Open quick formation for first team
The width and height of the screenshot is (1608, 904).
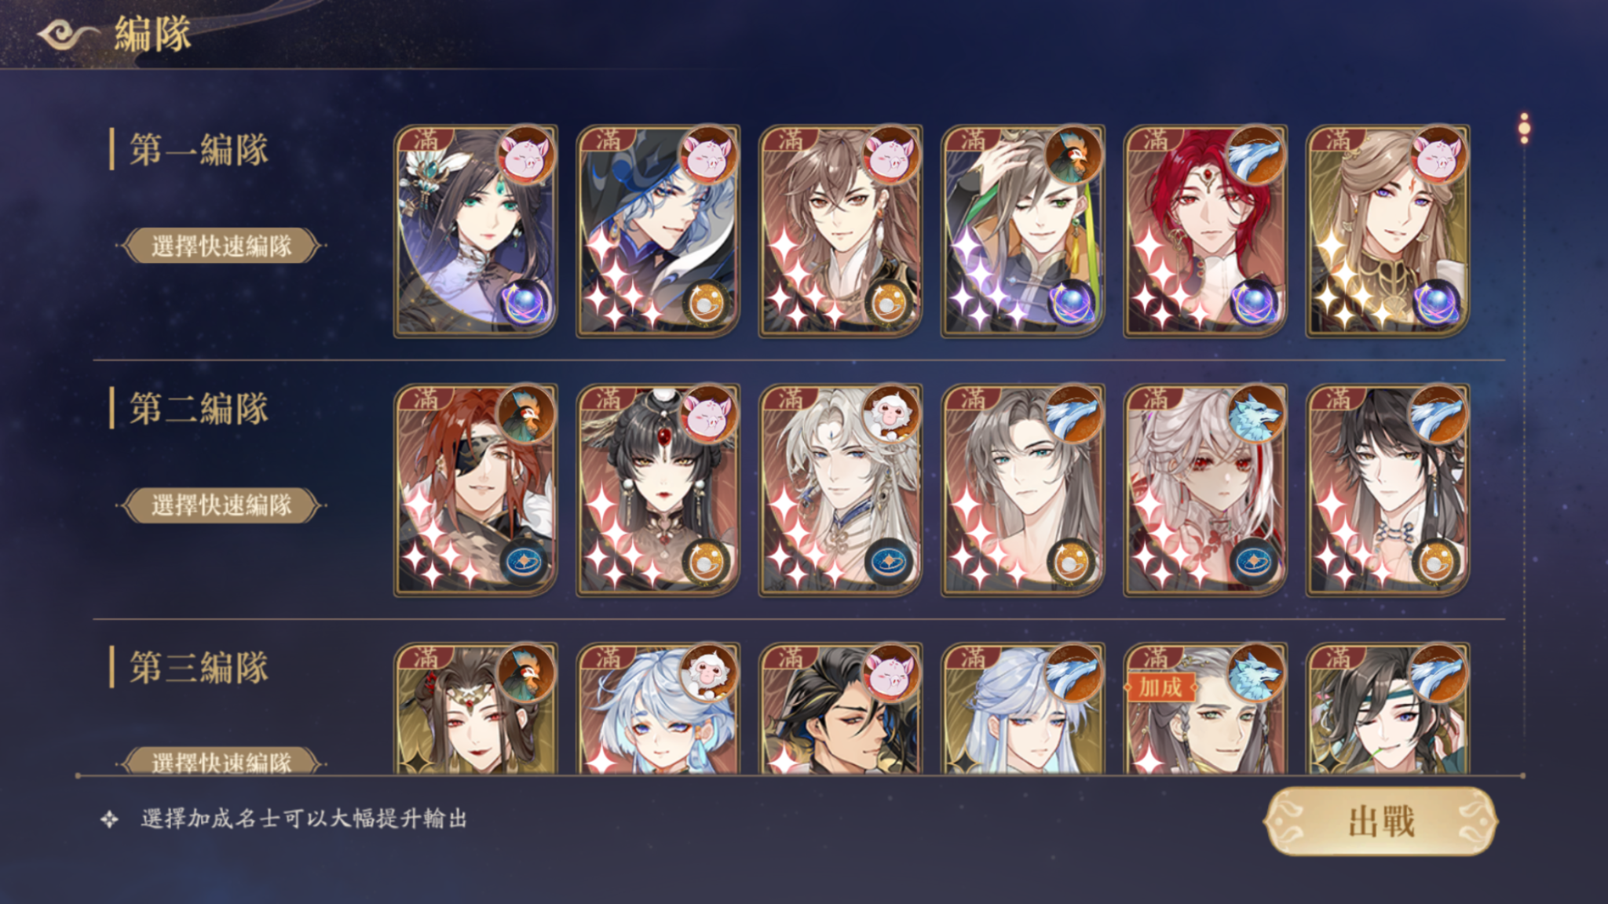pyautogui.click(x=221, y=246)
